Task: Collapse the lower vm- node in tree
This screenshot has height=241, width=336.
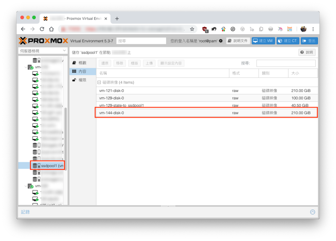Action: click(26, 186)
